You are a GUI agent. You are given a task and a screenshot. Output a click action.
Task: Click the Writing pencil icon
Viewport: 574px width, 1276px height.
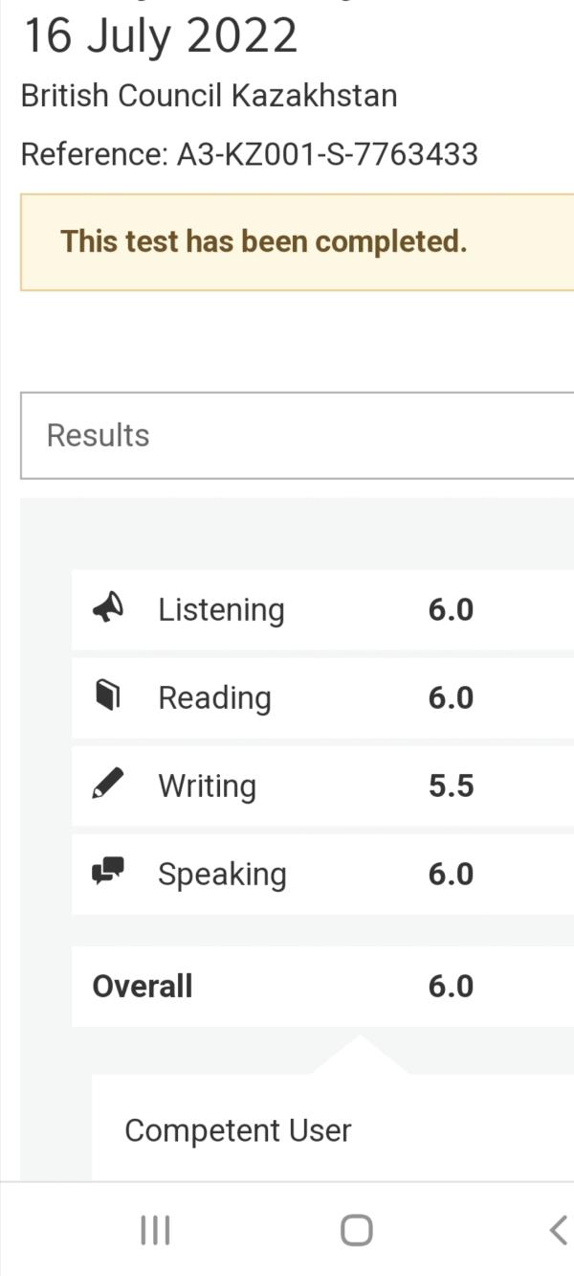[108, 785]
